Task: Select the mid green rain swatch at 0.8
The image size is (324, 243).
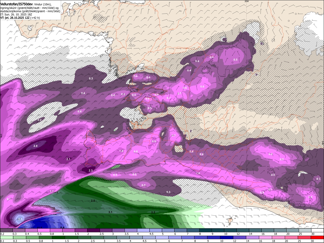Action: click(x=45, y=237)
